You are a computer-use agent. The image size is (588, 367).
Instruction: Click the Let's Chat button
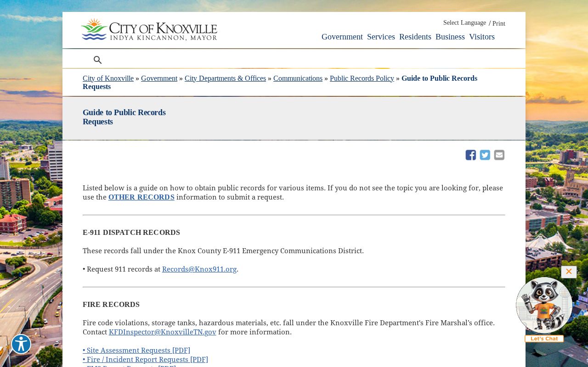(x=544, y=339)
